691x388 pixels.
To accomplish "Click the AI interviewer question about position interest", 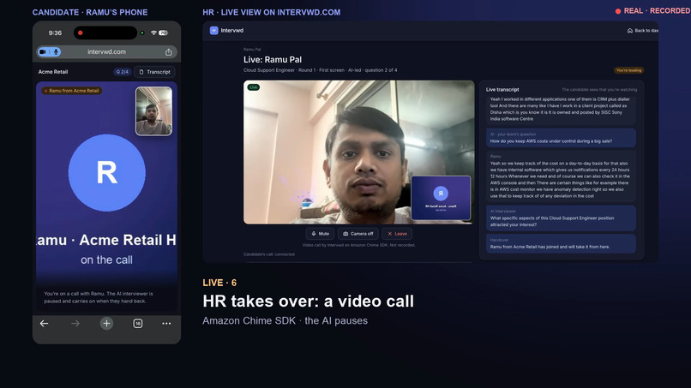I will point(561,218).
